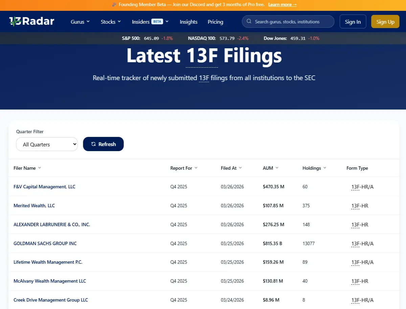Click the 148 holdings value

pyautogui.click(x=306, y=224)
